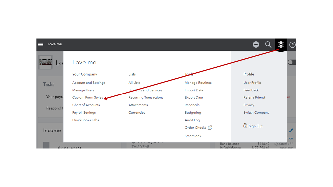Click the Love me company name in header

tap(55, 44)
